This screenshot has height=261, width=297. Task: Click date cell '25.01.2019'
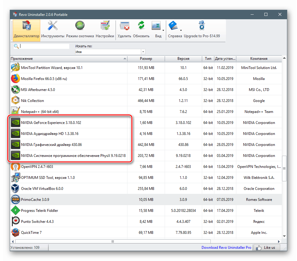point(225,112)
